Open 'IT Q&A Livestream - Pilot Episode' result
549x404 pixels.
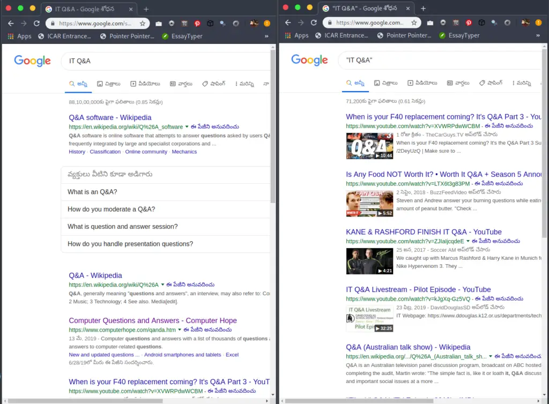pos(418,290)
